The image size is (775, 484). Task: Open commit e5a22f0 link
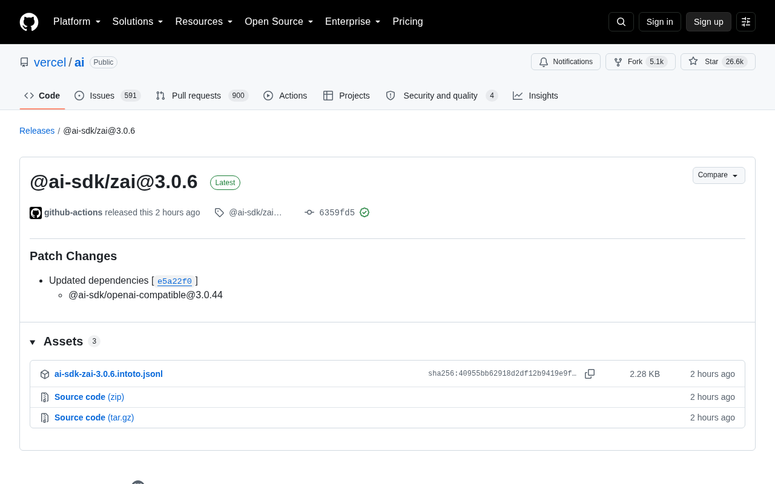pos(174,281)
